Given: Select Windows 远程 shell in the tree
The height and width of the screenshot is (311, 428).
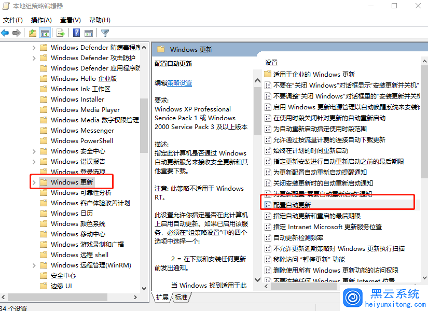Looking at the screenshot, I should tap(79, 255).
